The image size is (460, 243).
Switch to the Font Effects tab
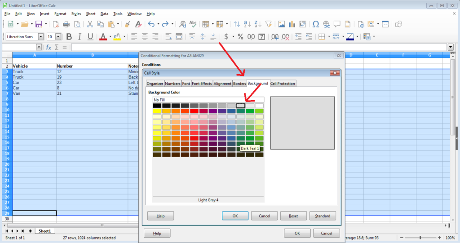click(202, 84)
